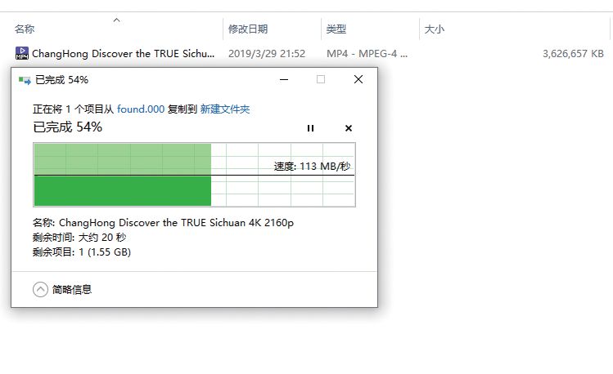This screenshot has height=374, width=613.
Task: Click the copy dialog title bar icon
Action: (25, 80)
